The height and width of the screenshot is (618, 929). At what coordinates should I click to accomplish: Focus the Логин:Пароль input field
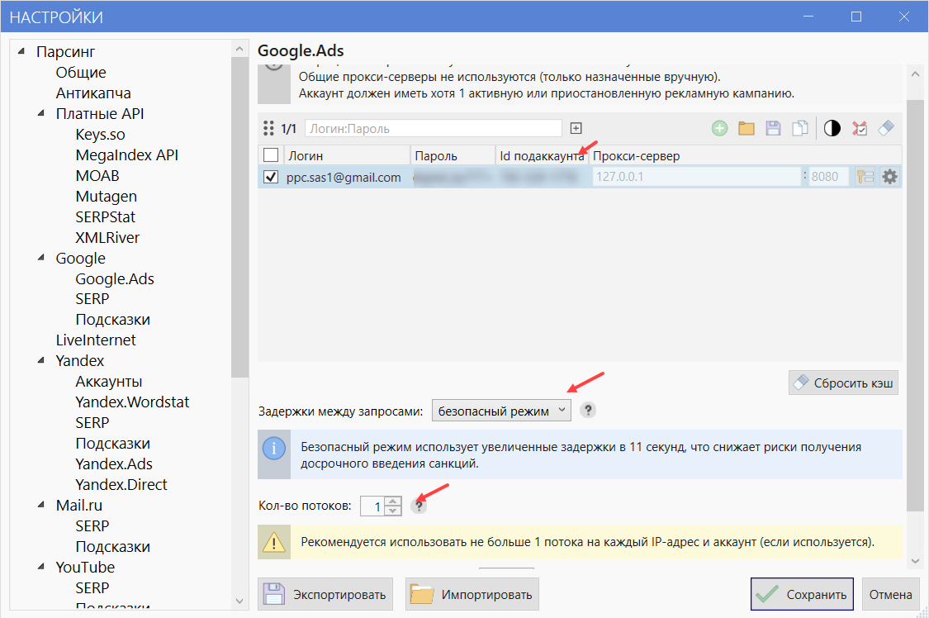point(433,128)
